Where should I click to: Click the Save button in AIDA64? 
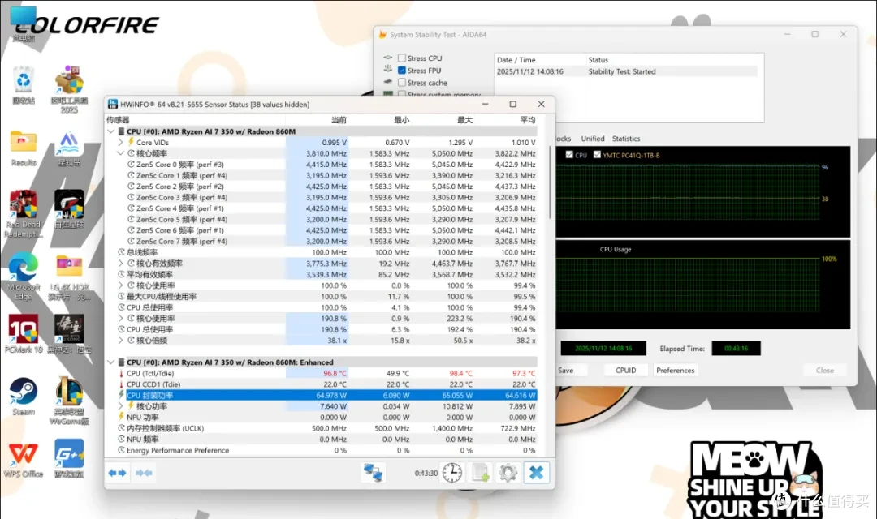(x=565, y=371)
